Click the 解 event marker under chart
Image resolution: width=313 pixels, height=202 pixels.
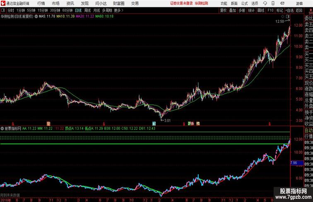coord(154,124)
